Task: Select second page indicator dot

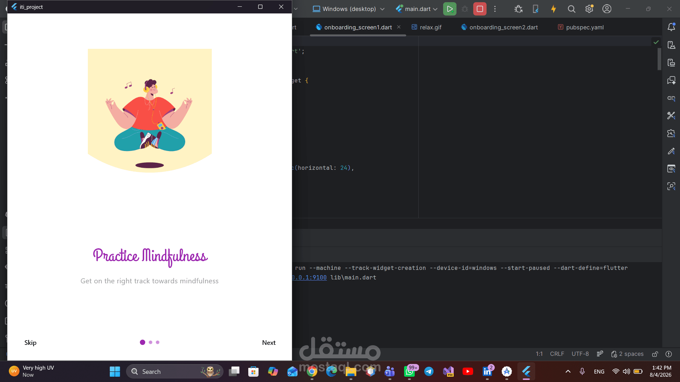Action: pyautogui.click(x=151, y=342)
